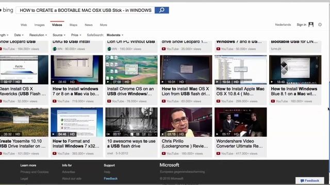Image resolution: width=330 pixels, height=185 pixels.
Task: Open Install Chrome OS on an USB drive title
Action: pos(130,91)
